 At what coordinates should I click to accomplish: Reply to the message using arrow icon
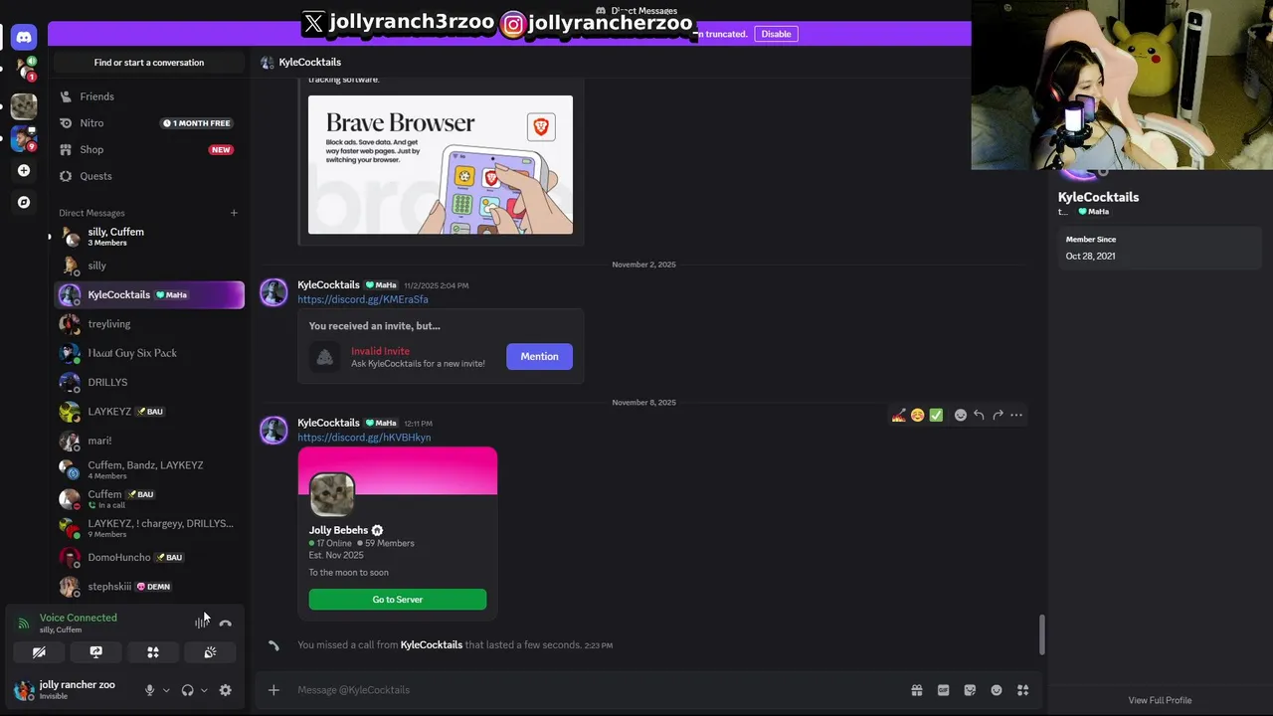pyautogui.click(x=979, y=415)
